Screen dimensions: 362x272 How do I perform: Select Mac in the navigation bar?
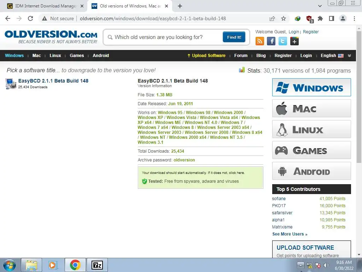click(36, 56)
